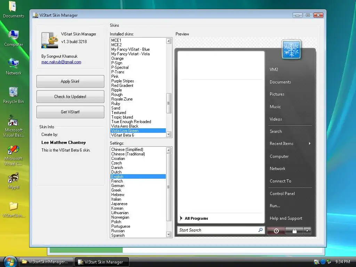
Task: Select Connect To in preview menu
Action: pos(281,181)
